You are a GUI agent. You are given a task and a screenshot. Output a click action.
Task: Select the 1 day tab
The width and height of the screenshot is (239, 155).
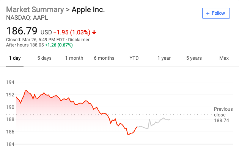click(14, 58)
